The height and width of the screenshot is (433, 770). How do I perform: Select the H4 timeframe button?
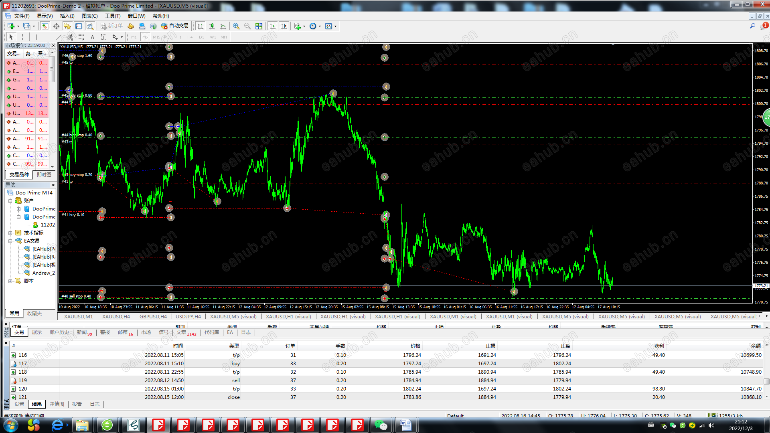[190, 37]
